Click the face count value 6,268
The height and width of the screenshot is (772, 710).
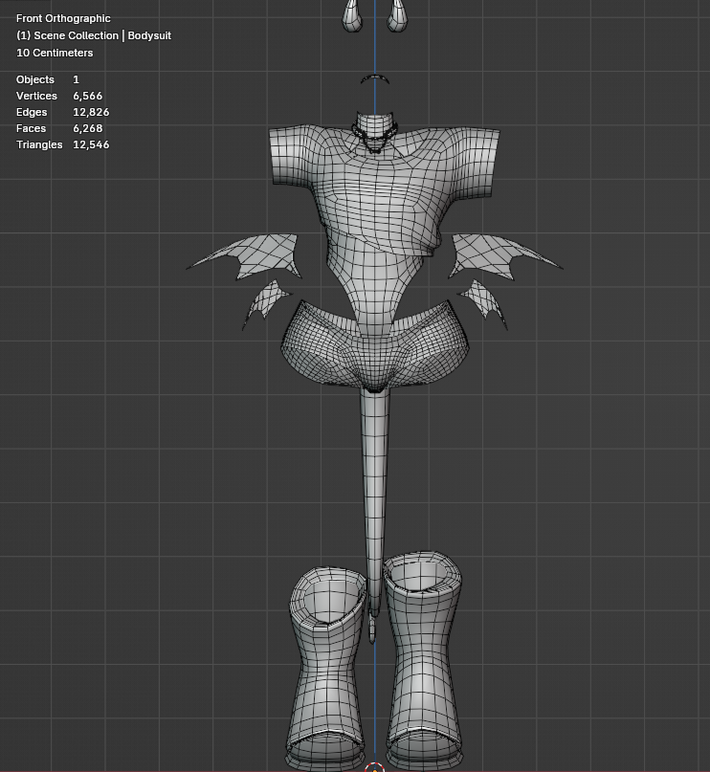[x=88, y=128]
